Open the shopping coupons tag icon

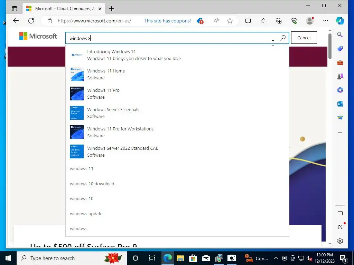(x=200, y=21)
